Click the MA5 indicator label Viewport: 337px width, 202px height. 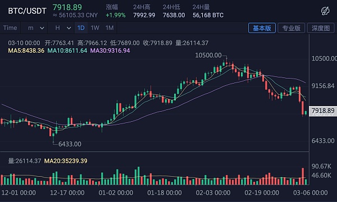pos(26,50)
